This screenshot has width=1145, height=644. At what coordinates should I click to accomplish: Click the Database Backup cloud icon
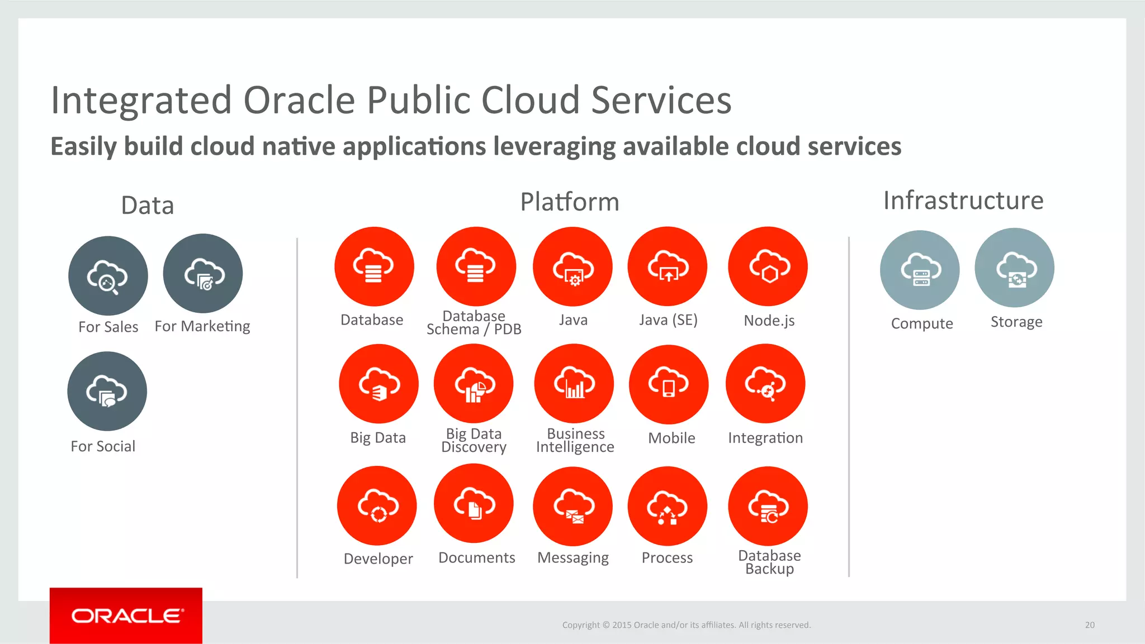click(768, 506)
